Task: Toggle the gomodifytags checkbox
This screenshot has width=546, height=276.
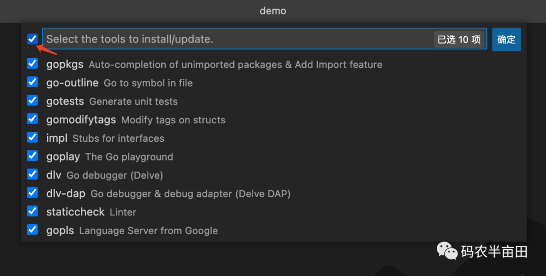Action: 32,119
